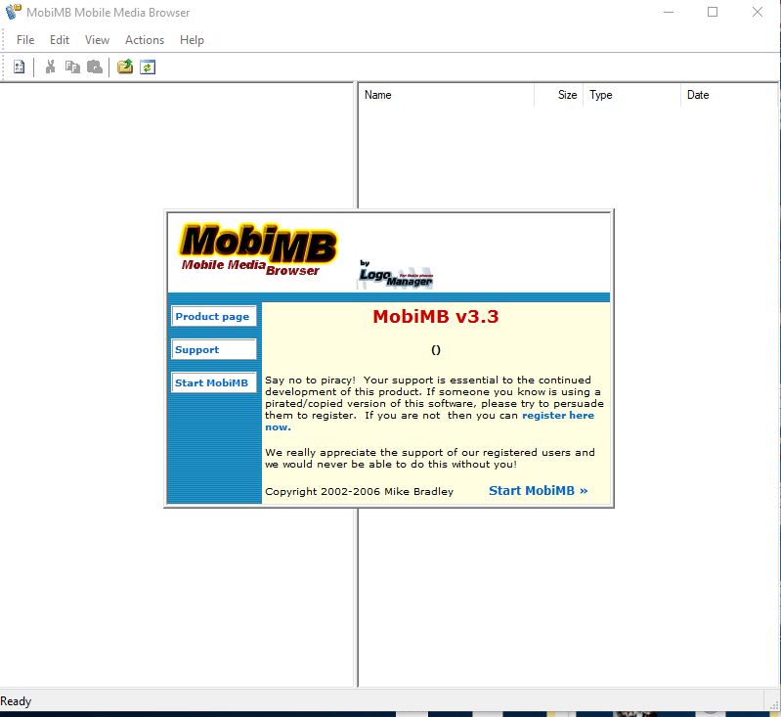This screenshot has height=717, width=781.
Task: Click the Copy toolbar icon
Action: [x=72, y=67]
